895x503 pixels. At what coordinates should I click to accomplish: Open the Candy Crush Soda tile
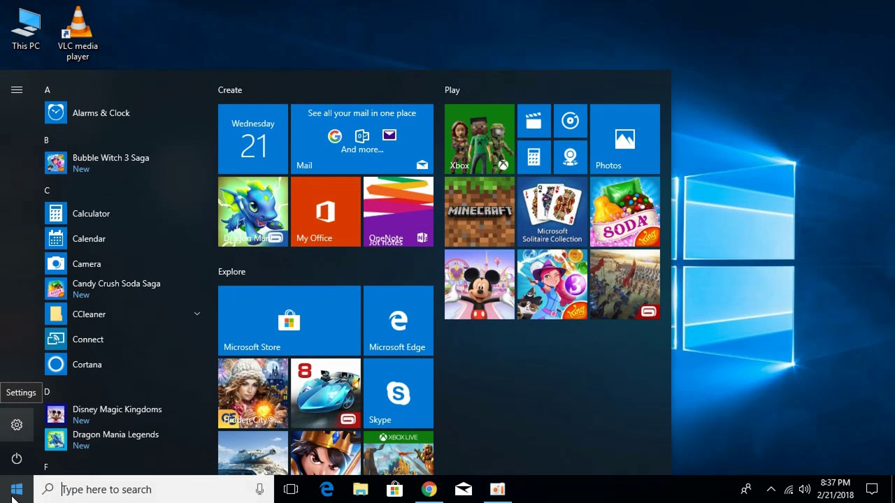point(625,212)
